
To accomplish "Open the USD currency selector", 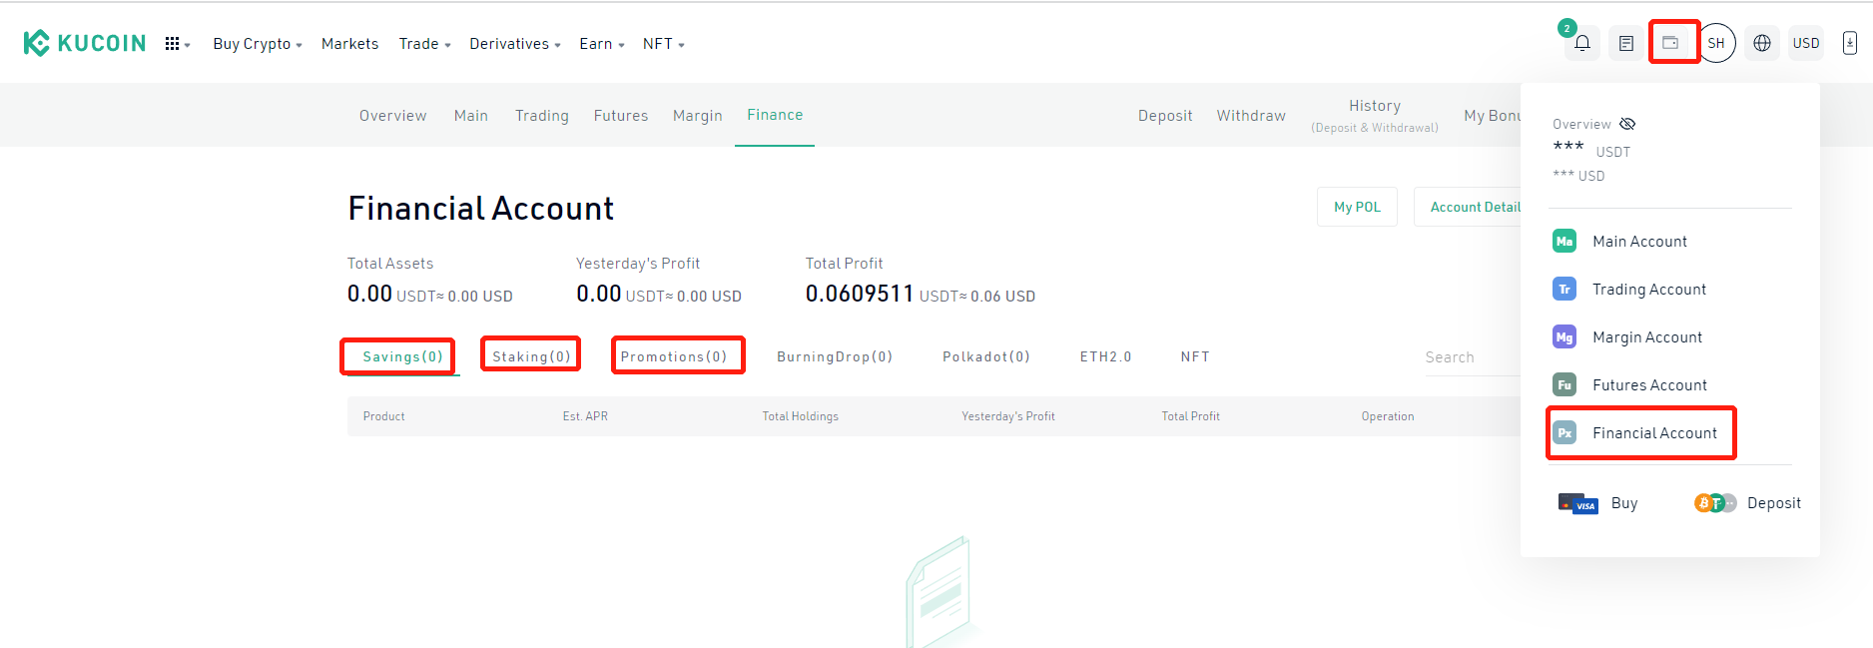I will (x=1806, y=43).
